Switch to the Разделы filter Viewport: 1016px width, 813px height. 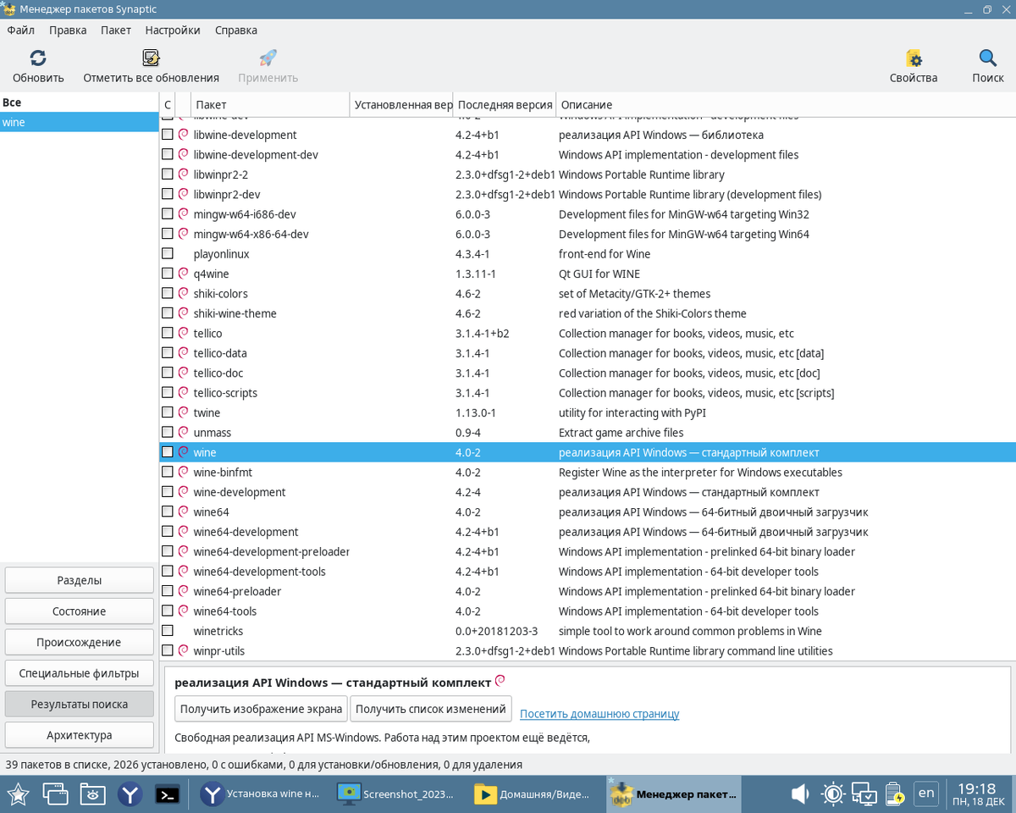80,580
